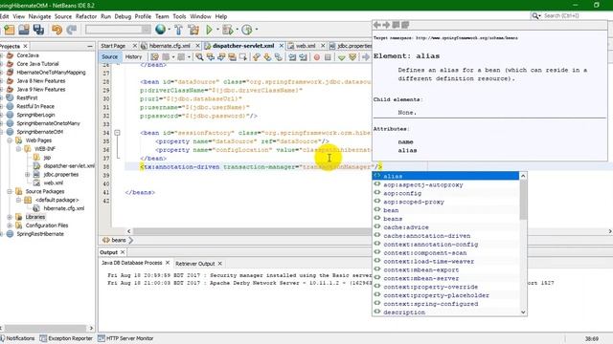Click the Projects panel horizontal scrollbar
Image resolution: width=613 pixels, height=344 pixels.
click(x=45, y=328)
